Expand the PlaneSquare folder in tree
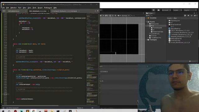 pos(150,28)
